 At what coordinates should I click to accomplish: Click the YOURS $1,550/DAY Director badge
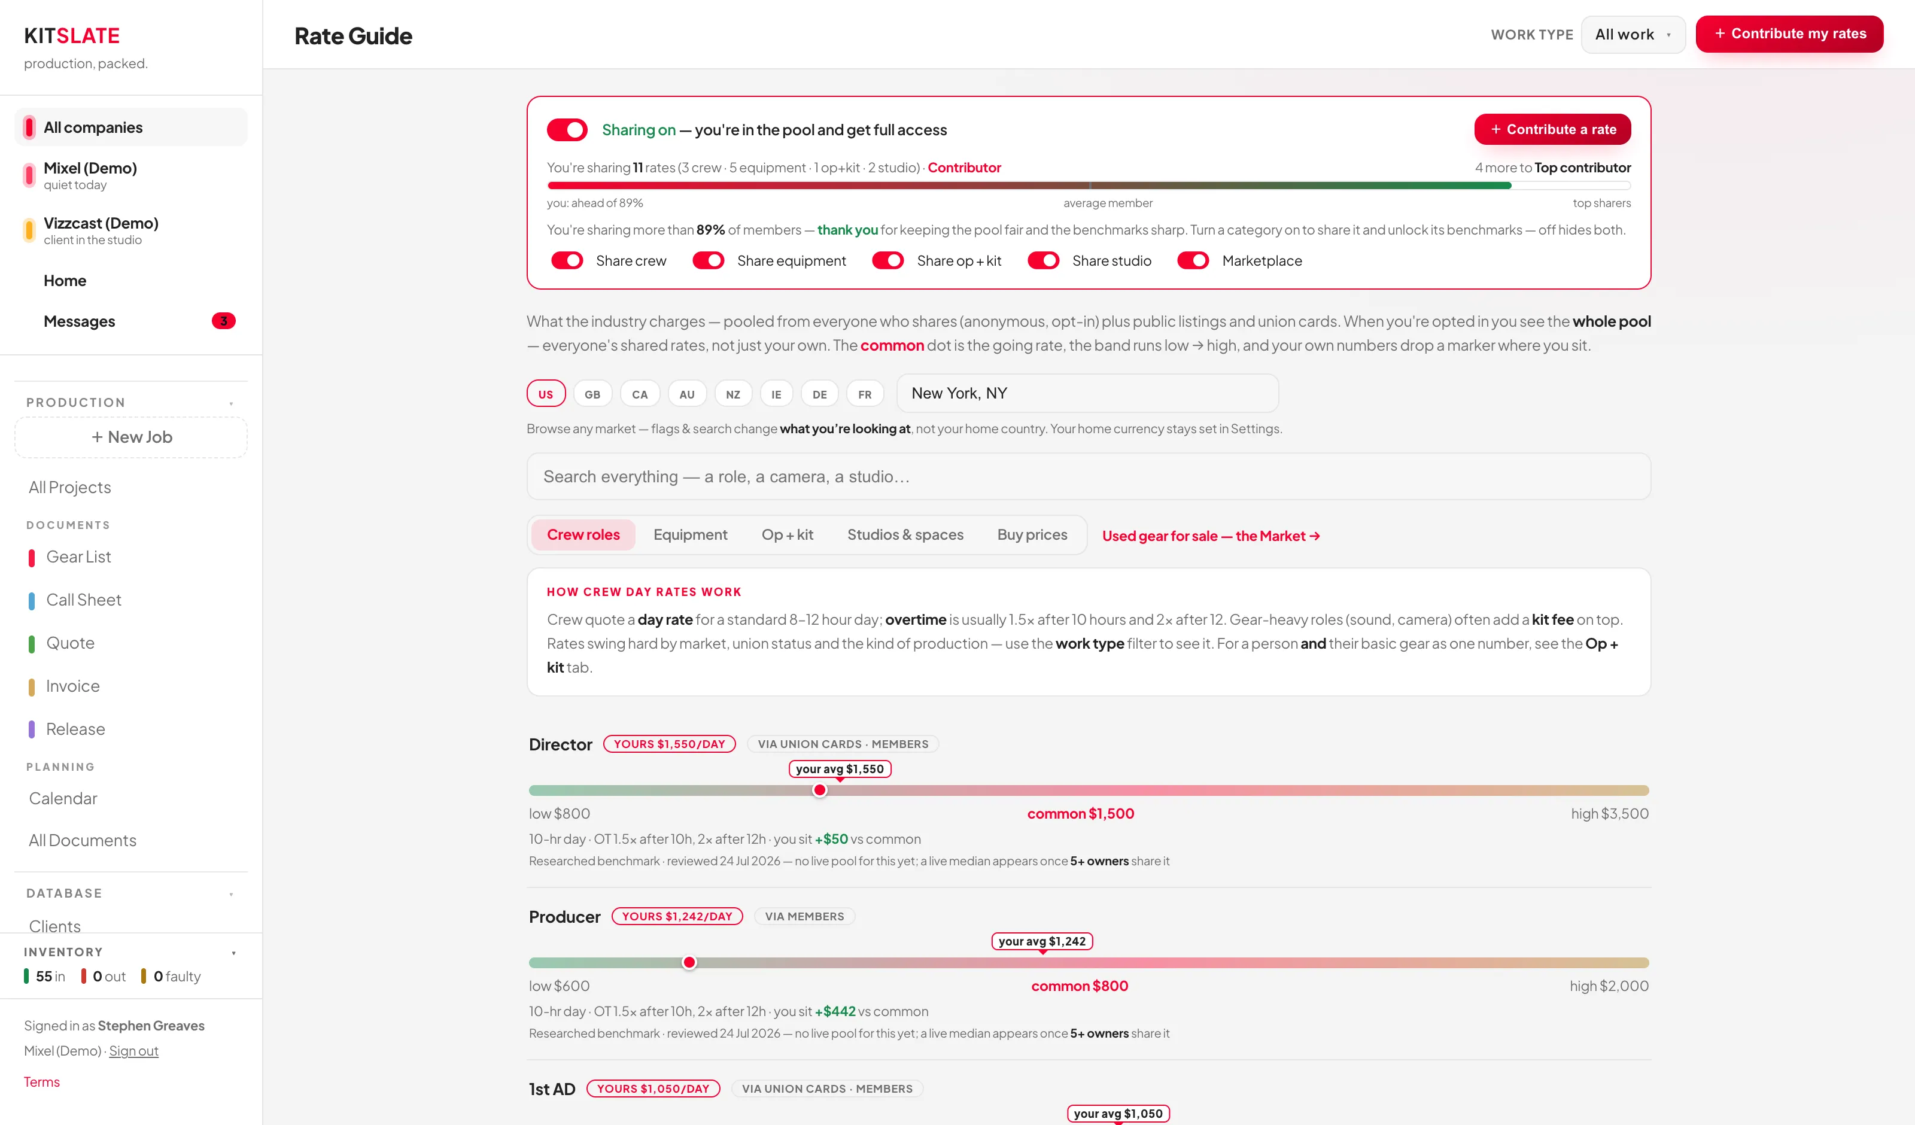(668, 744)
